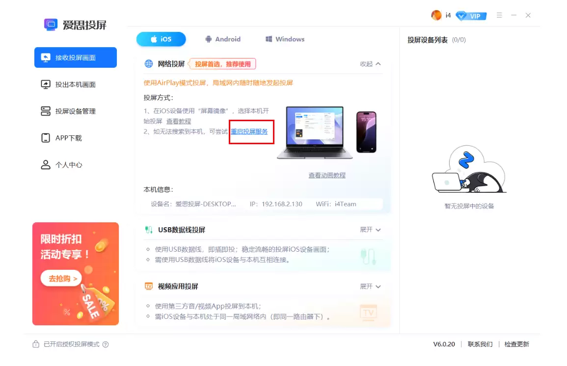Viewport: 567px width, 366px height.
Task: Click the i4 username label
Action: [x=448, y=16]
